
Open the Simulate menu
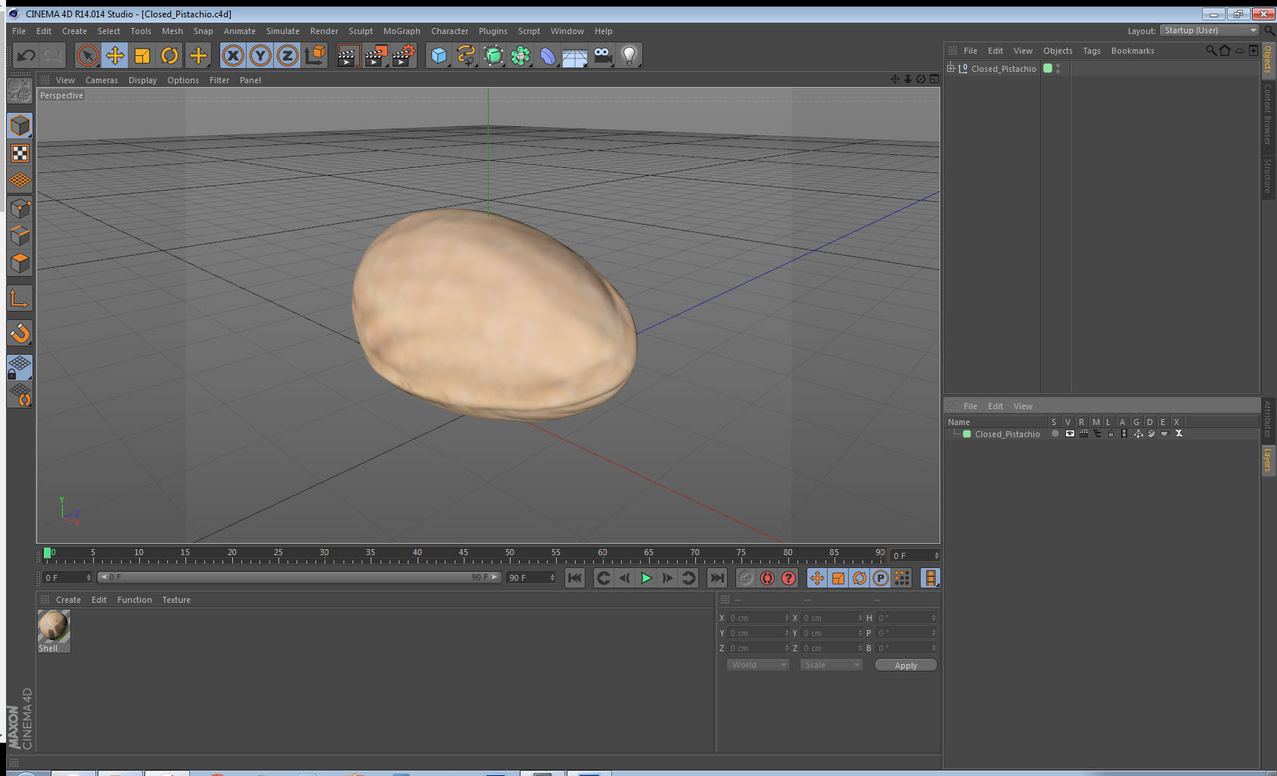[x=282, y=31]
